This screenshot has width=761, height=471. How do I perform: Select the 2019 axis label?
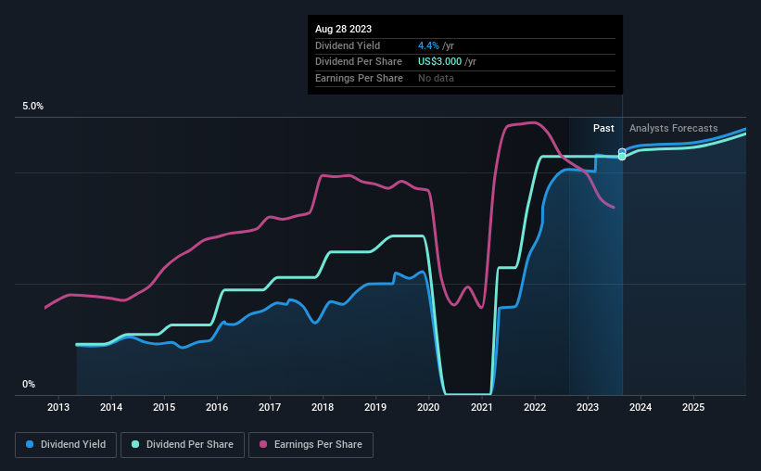coord(375,407)
